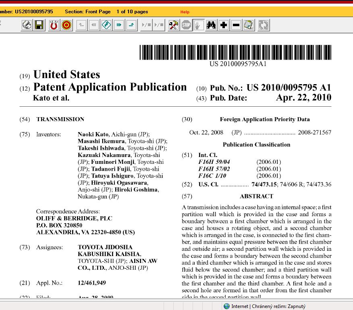
Task: Click 'OLIFF & BERRIDGE, PLC' address line
Action: coord(74,219)
